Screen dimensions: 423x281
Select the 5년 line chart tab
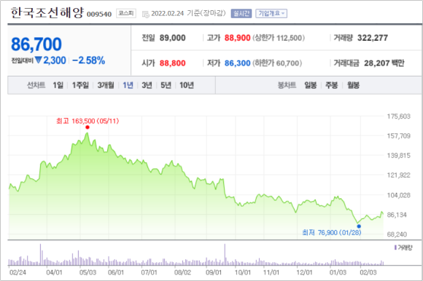[x=166, y=85]
